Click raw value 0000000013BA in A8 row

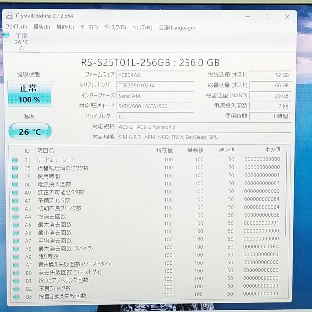(x=261, y=246)
